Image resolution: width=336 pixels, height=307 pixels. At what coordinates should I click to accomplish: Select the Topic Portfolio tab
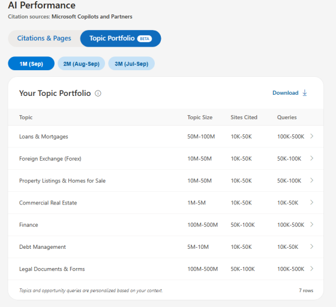[x=121, y=38]
